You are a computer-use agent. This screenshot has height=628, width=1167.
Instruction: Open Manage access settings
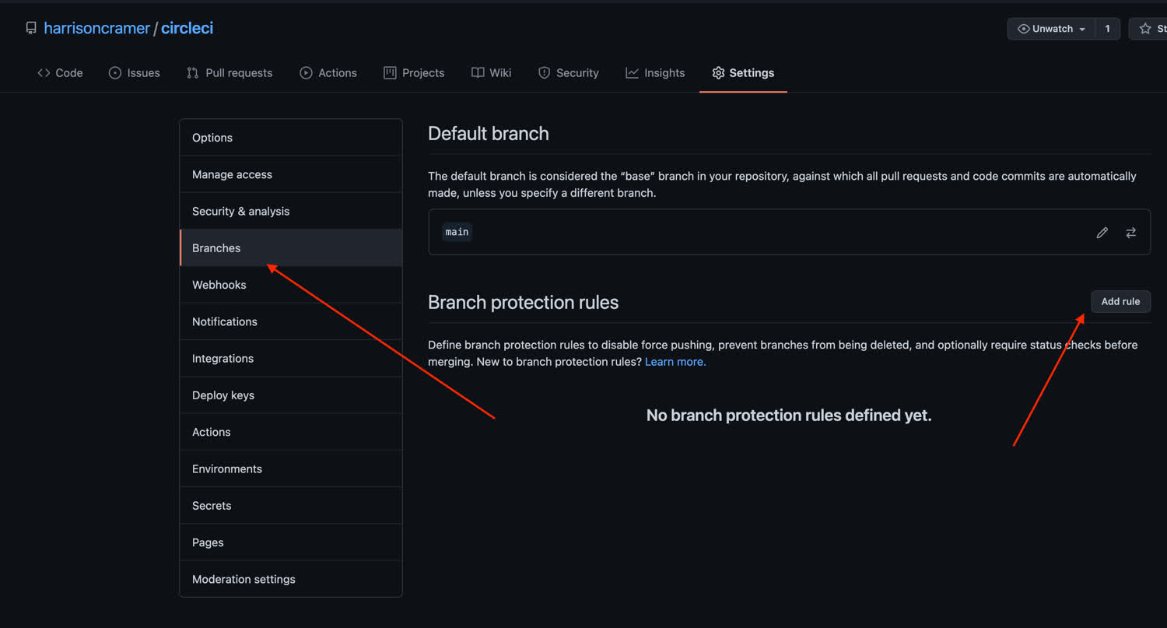[x=291, y=174]
